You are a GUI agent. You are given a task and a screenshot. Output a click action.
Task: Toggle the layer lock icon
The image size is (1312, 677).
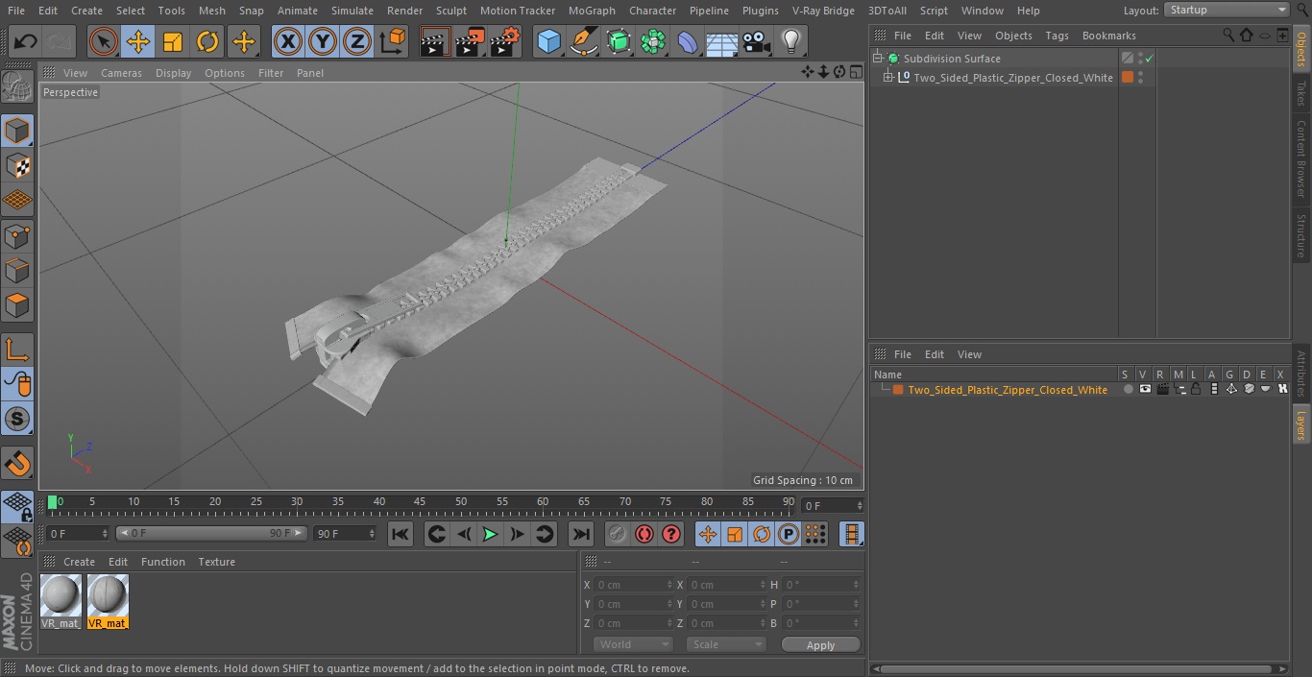(x=1196, y=390)
